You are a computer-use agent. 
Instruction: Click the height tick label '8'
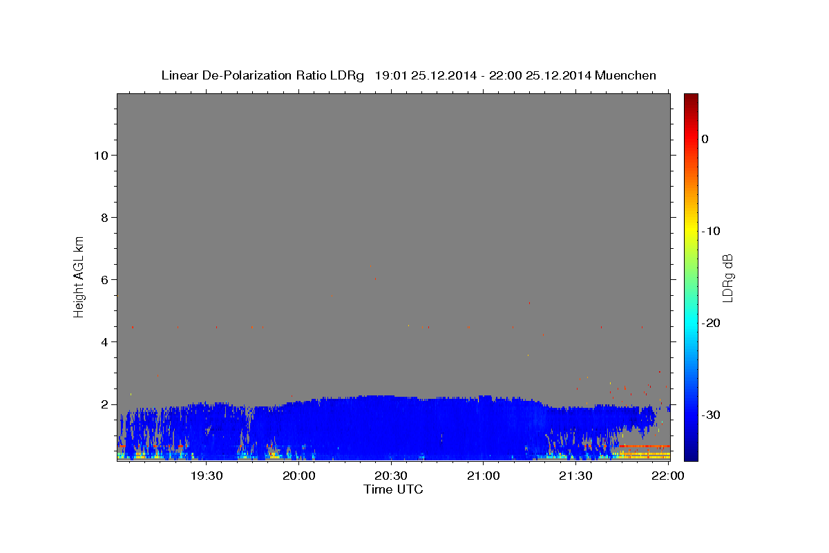[x=104, y=217]
